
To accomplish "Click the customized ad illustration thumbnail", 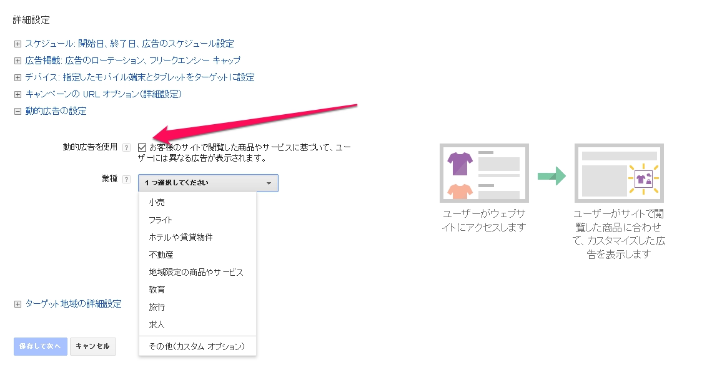I will 619,173.
